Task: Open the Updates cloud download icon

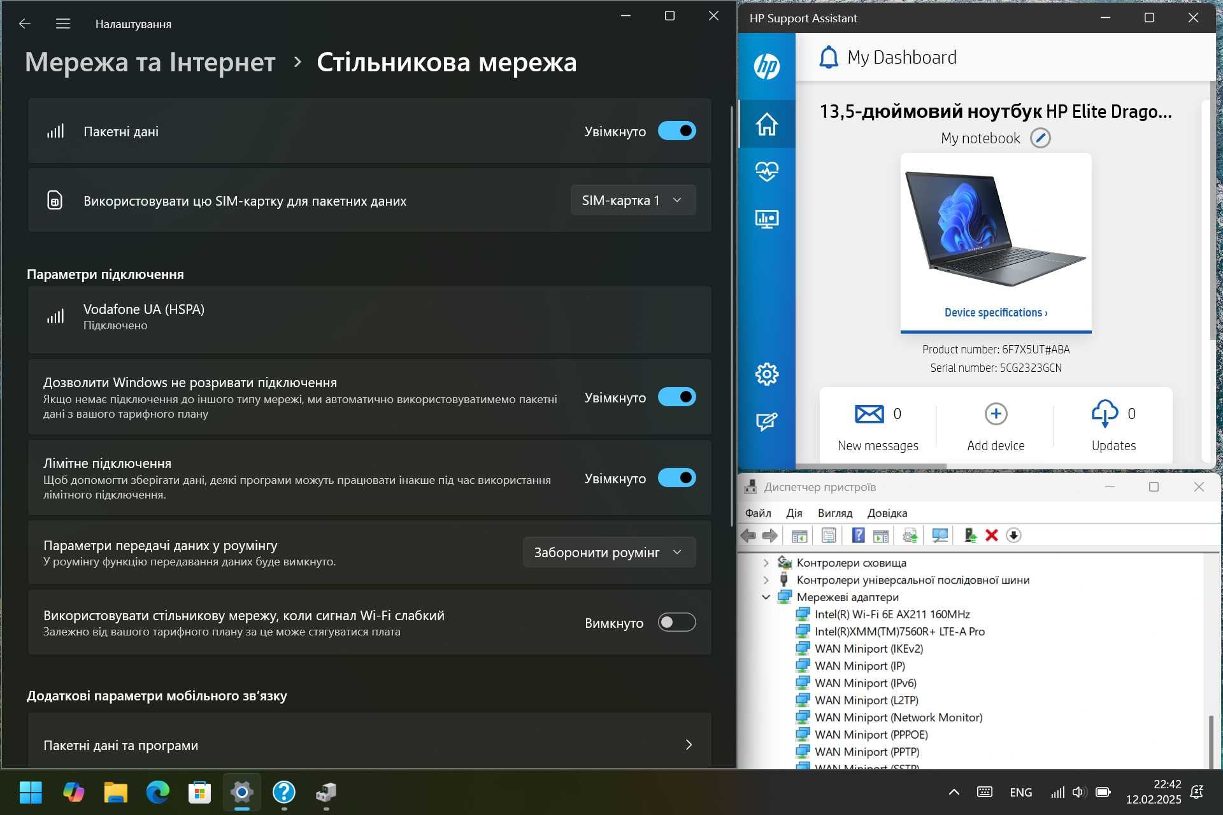Action: click(x=1105, y=414)
